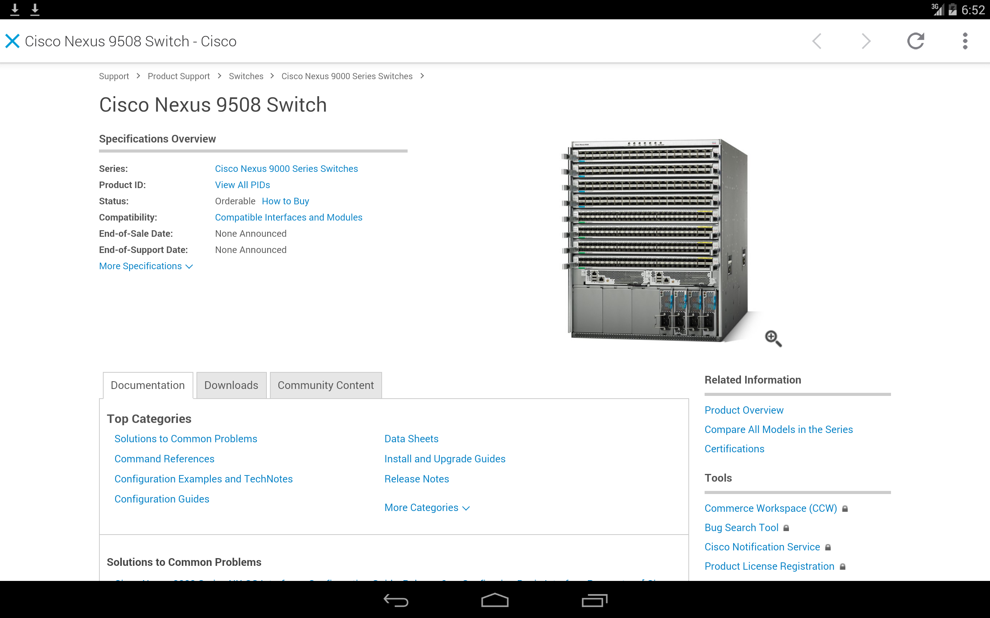This screenshot has height=618, width=990.
Task: Zoom the product image with magnifier icon
Action: pyautogui.click(x=773, y=338)
